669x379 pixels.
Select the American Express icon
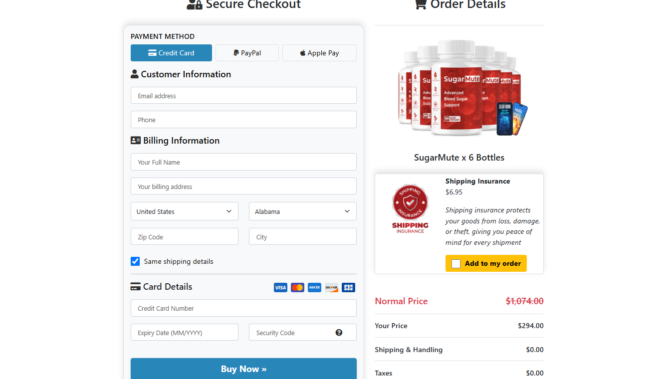(x=314, y=287)
